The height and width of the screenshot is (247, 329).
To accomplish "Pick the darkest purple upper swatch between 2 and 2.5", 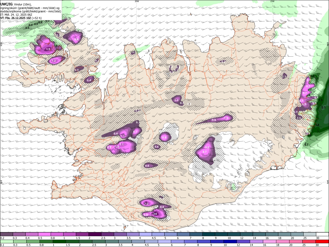I will pyautogui.click(x=95, y=234).
